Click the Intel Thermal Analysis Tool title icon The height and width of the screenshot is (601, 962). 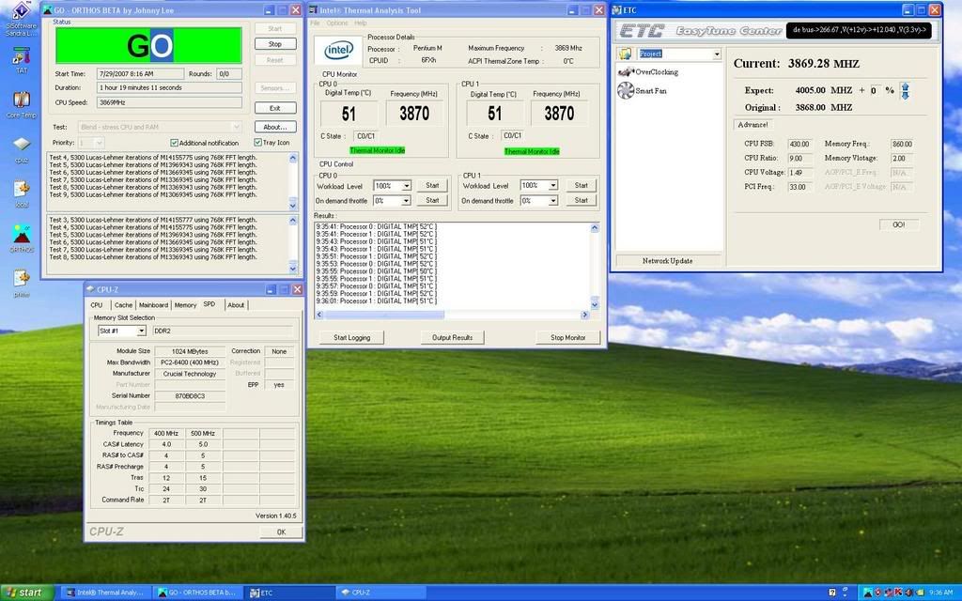[313, 9]
